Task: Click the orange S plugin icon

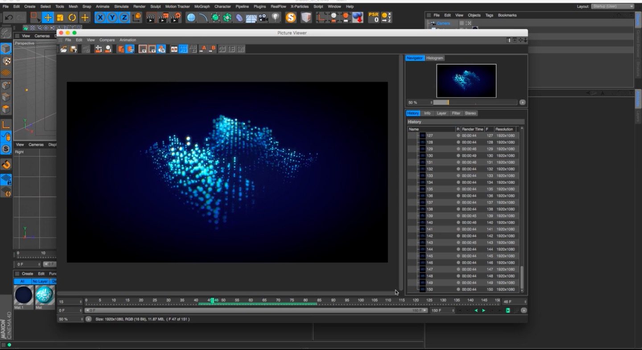Action: point(291,17)
